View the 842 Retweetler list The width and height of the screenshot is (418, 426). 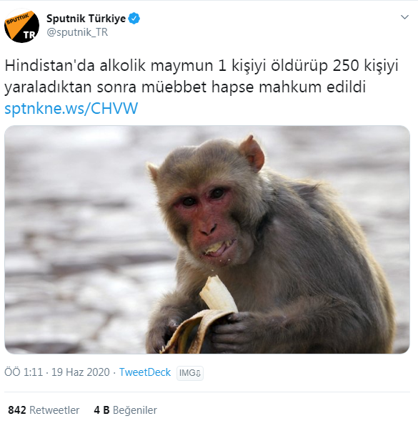point(44,410)
